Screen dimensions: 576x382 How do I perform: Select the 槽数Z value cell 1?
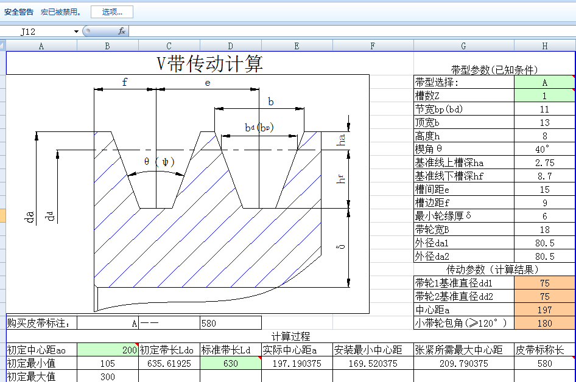tap(545, 95)
